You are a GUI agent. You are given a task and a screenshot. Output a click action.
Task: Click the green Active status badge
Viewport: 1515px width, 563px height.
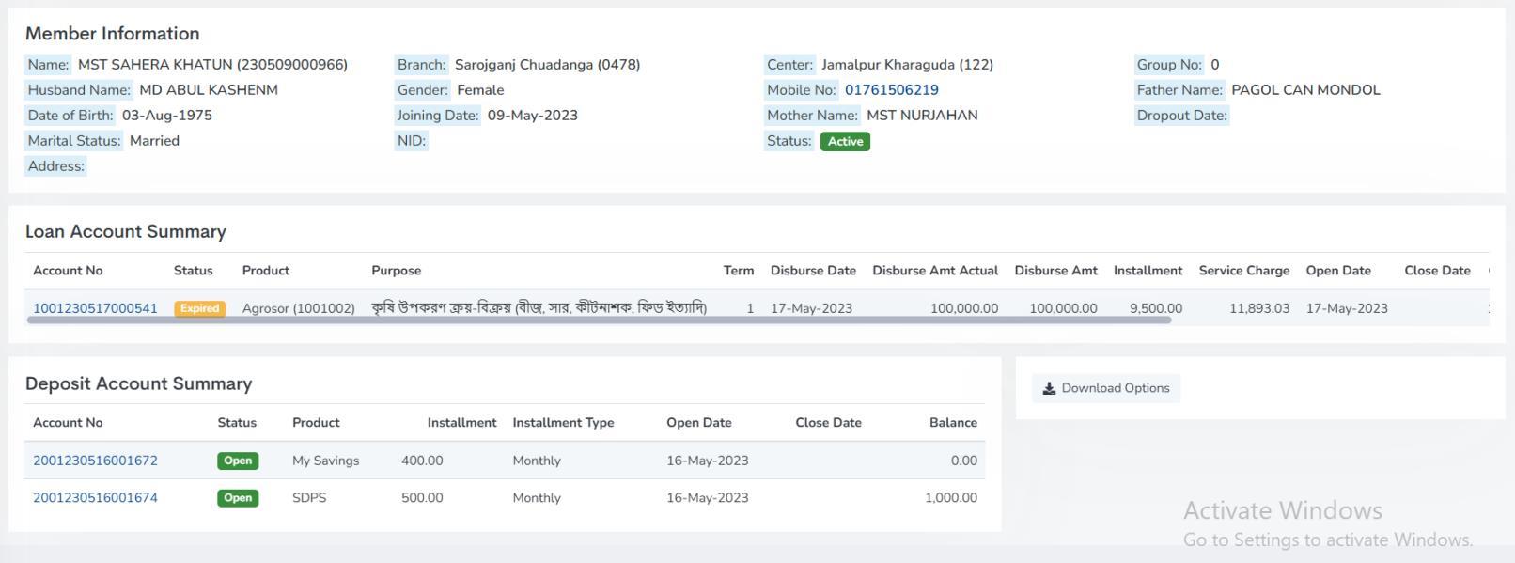[845, 141]
